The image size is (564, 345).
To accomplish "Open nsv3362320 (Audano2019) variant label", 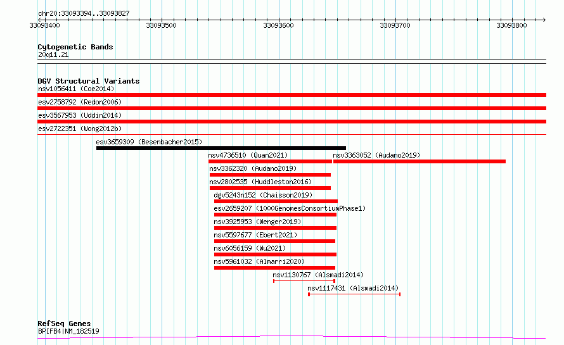I will (253, 168).
